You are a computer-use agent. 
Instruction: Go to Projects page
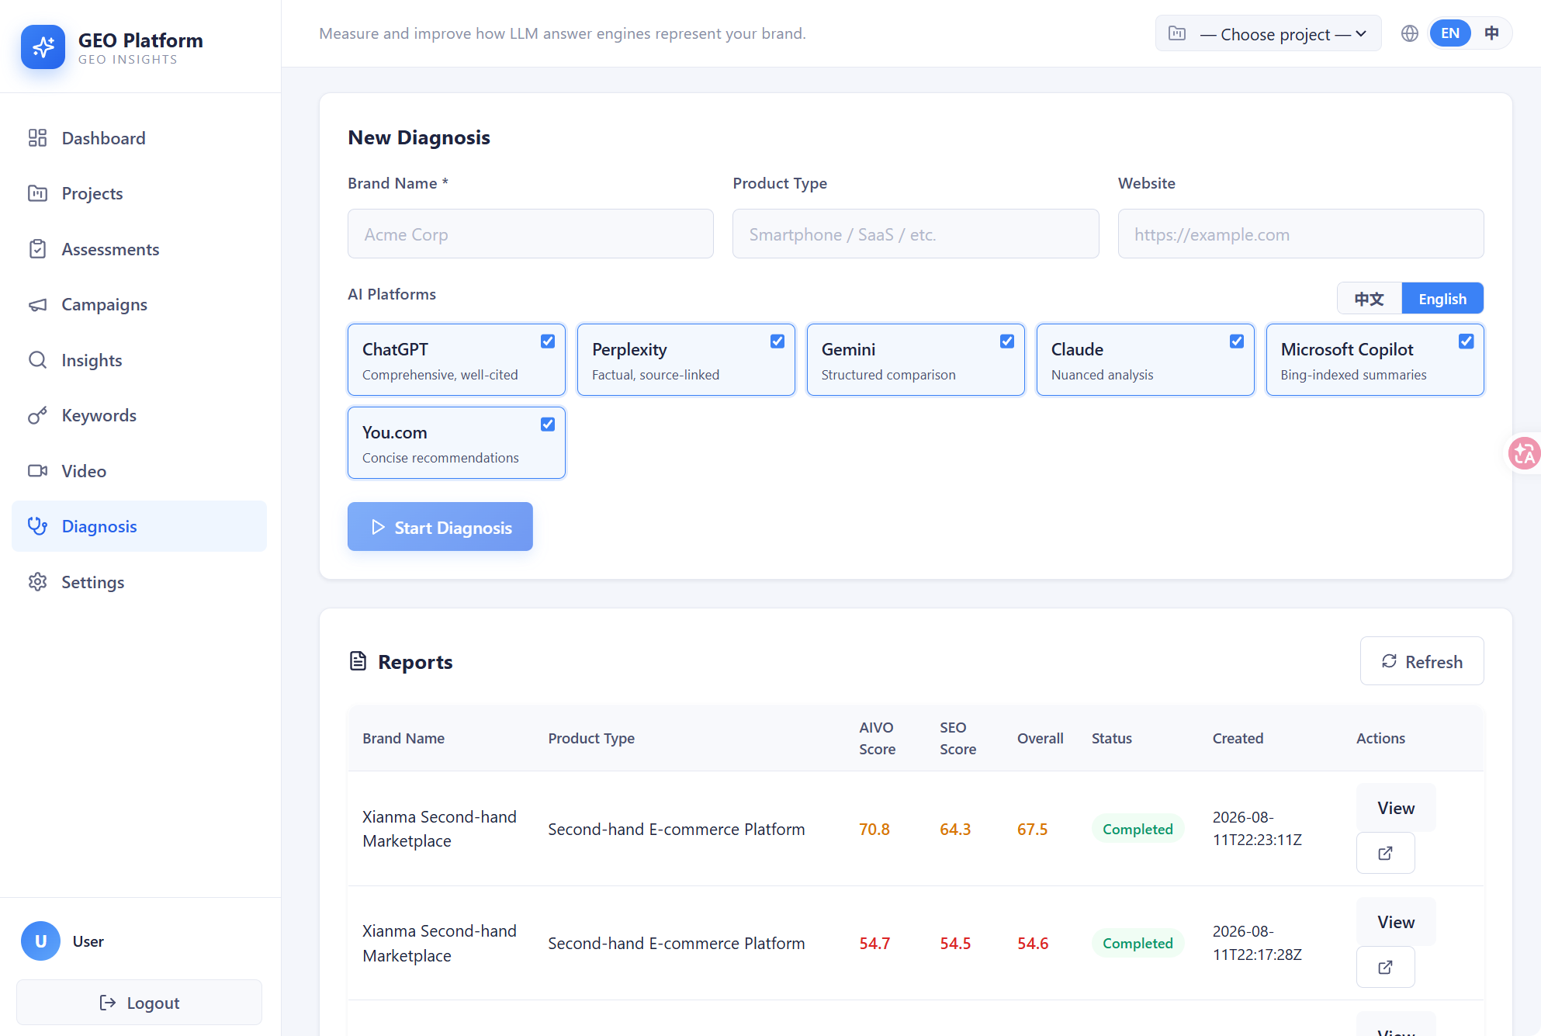click(x=140, y=193)
